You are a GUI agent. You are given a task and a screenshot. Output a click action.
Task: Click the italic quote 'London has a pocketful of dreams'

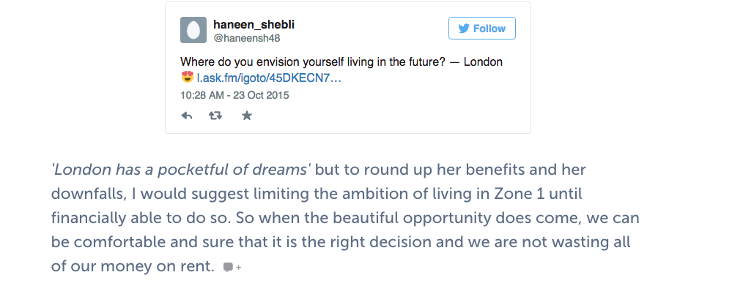pyautogui.click(x=181, y=170)
